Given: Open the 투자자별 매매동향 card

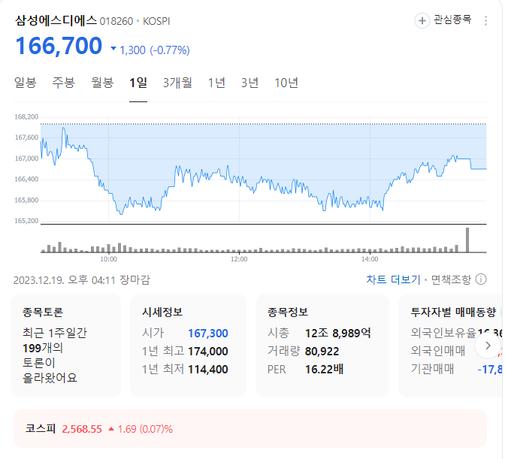Looking at the screenshot, I should (451, 346).
